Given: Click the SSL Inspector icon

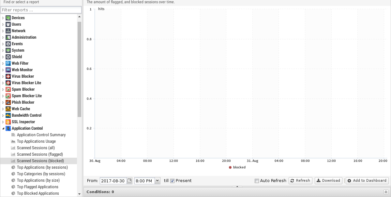Looking at the screenshot, I should click(x=8, y=122).
